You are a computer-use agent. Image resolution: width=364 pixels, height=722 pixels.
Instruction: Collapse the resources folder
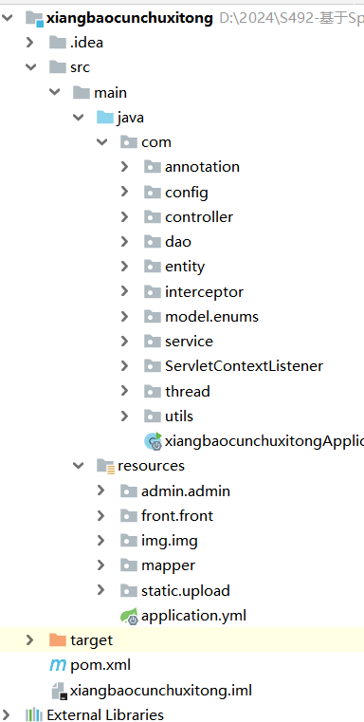coord(79,466)
